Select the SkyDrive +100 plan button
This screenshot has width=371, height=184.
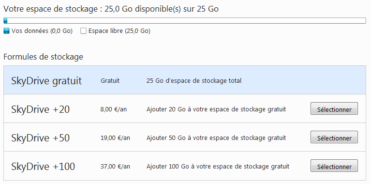334,166
